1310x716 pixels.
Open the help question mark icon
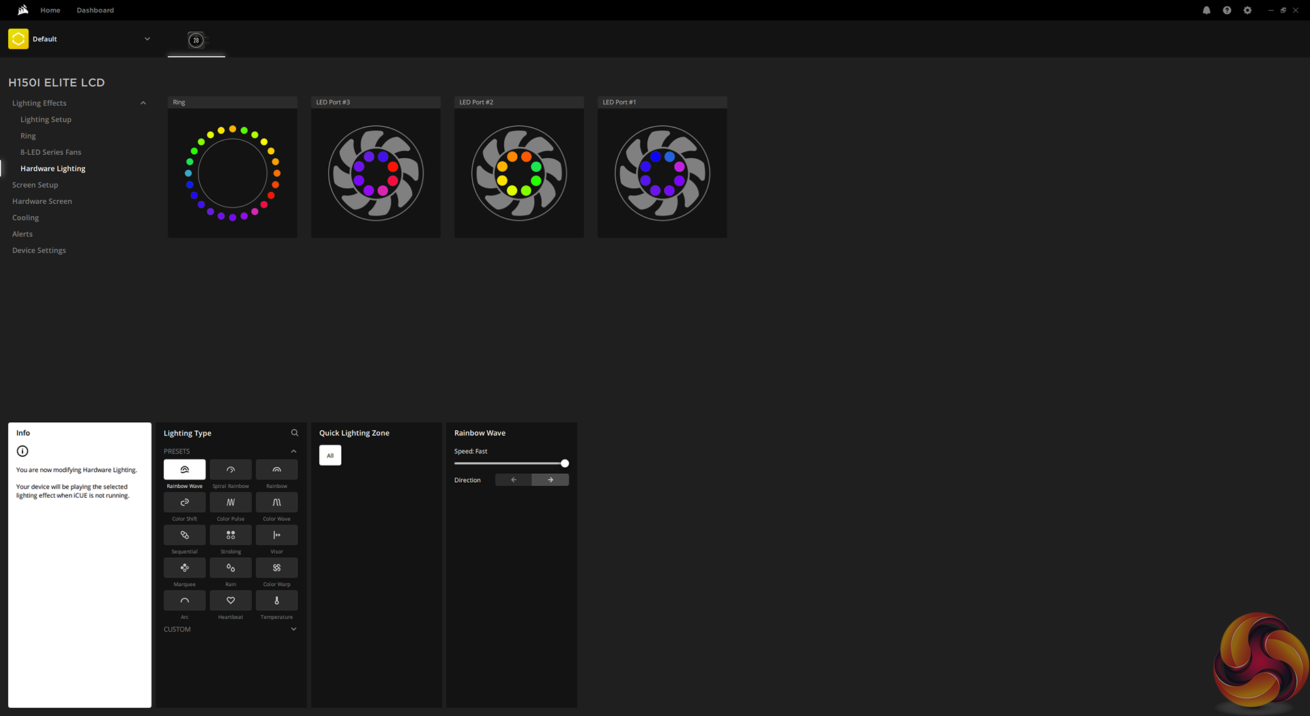1227,10
